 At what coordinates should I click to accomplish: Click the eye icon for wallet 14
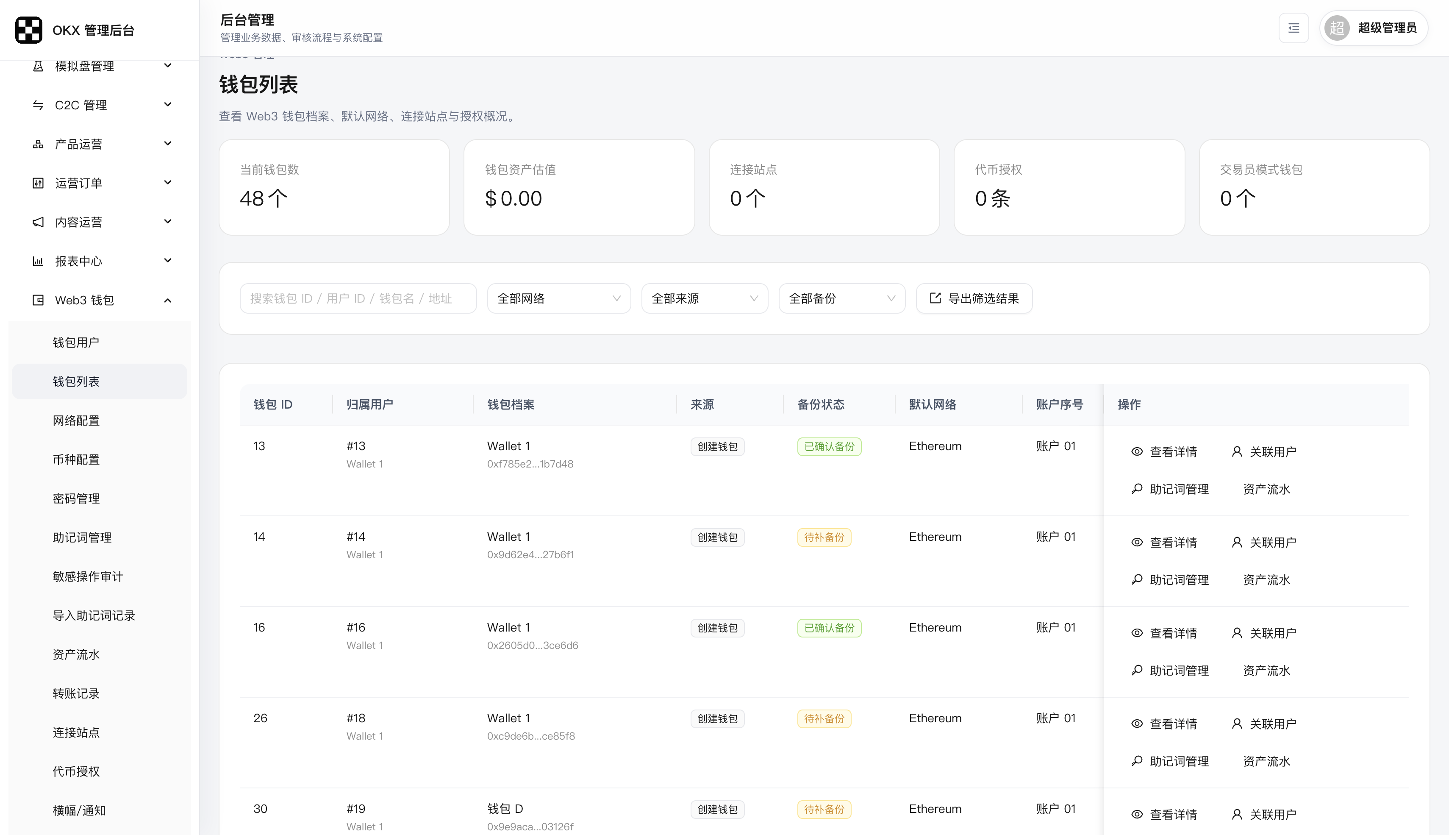pyautogui.click(x=1137, y=542)
